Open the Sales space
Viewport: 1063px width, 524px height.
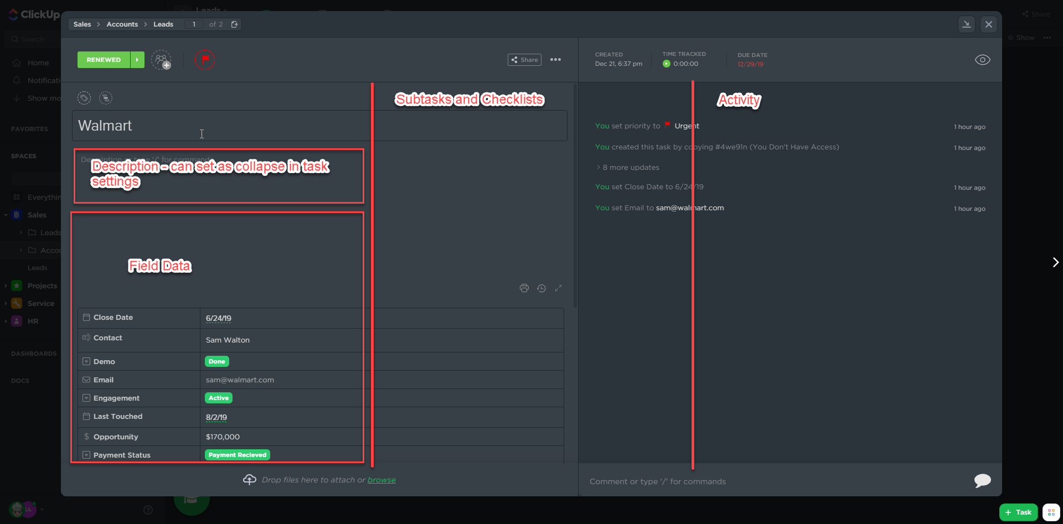point(37,215)
